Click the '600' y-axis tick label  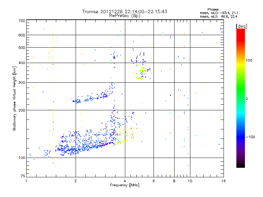click(22, 35)
